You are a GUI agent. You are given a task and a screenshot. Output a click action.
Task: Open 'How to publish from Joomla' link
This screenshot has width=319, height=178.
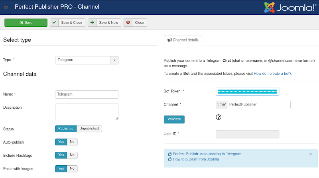click(196, 159)
